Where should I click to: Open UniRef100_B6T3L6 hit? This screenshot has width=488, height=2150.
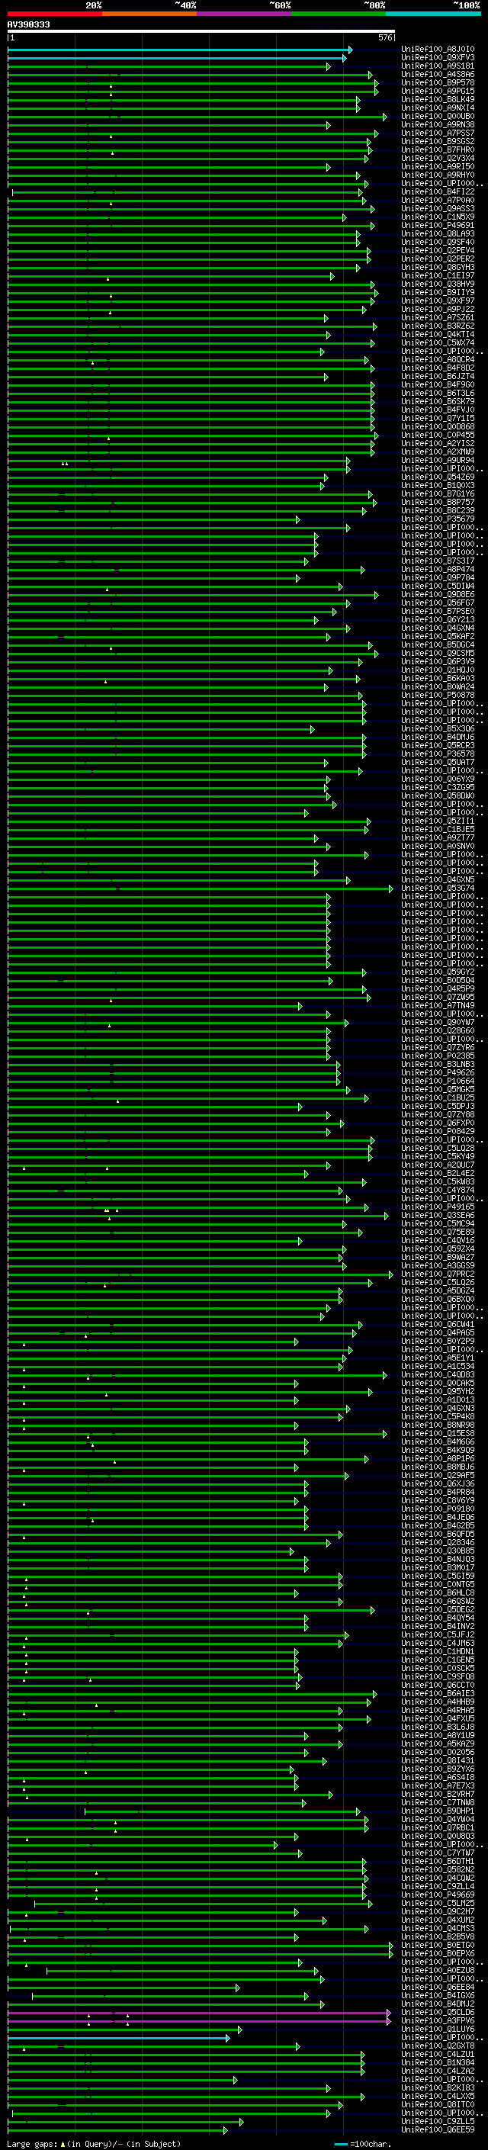point(438,393)
